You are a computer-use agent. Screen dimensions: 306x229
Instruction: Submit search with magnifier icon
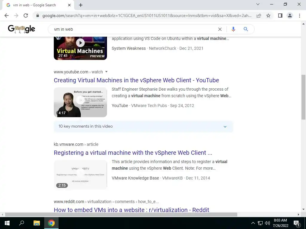point(246,29)
